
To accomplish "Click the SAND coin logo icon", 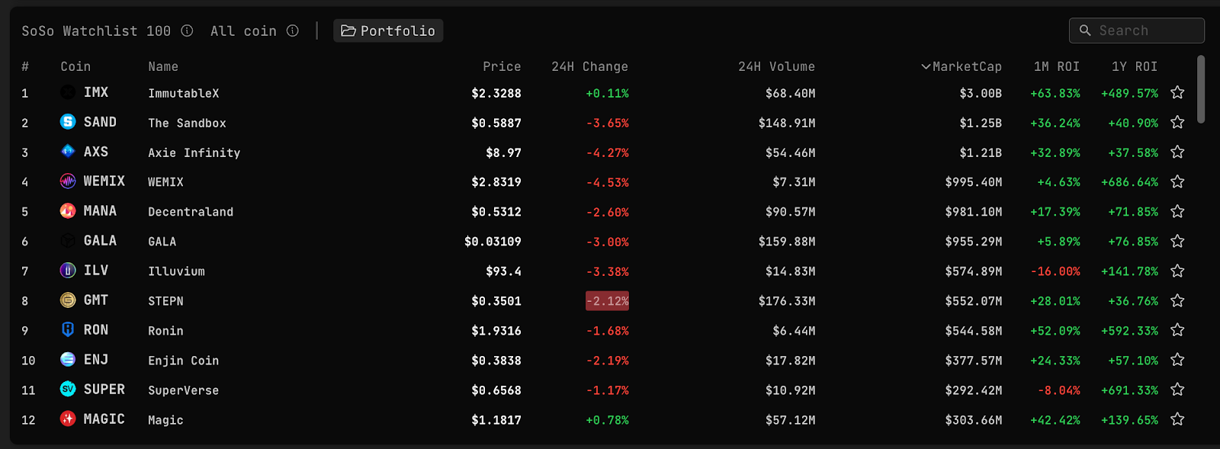I will [68, 122].
